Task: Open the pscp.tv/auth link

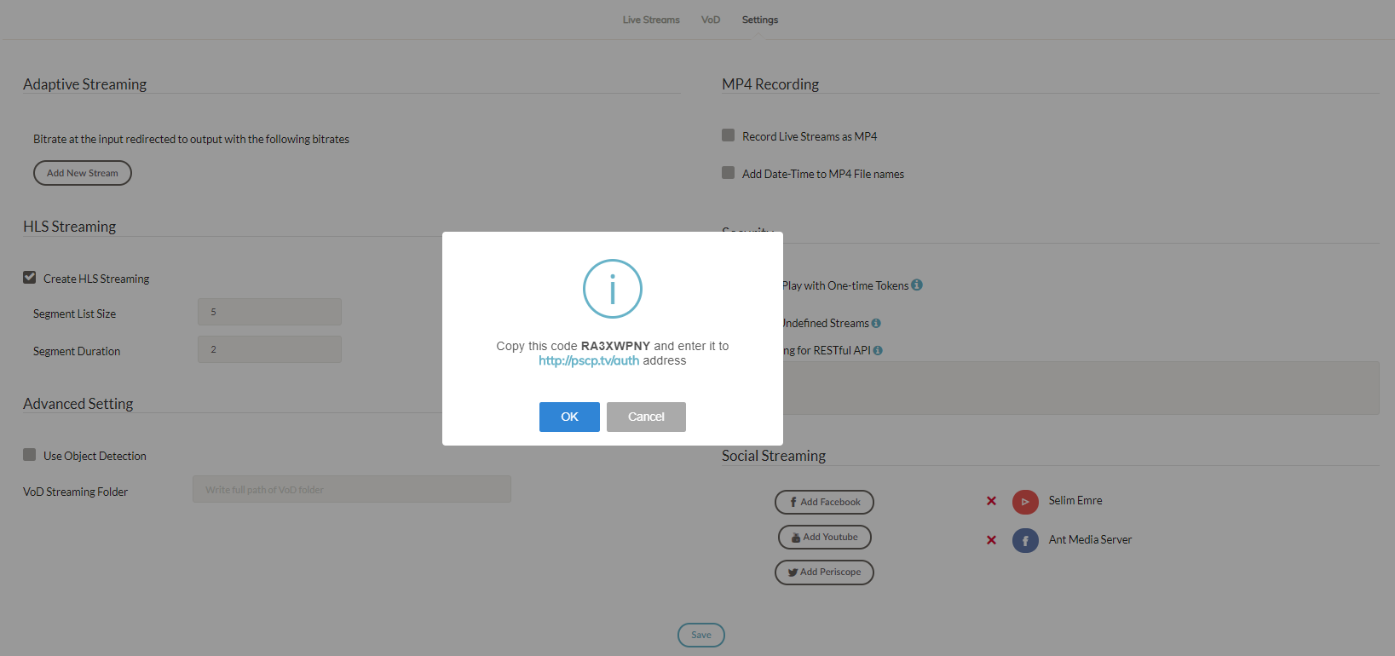Action: [589, 360]
